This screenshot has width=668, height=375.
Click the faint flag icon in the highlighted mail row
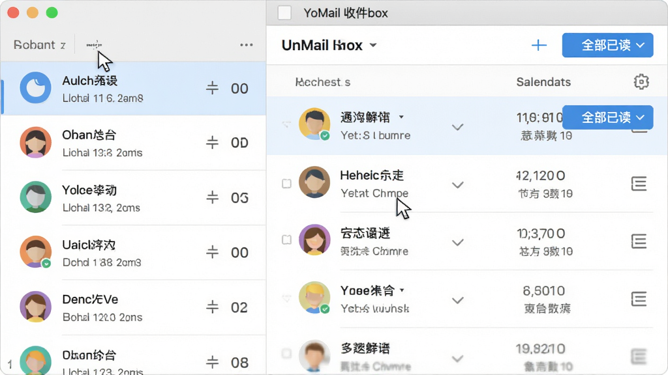[x=286, y=124]
